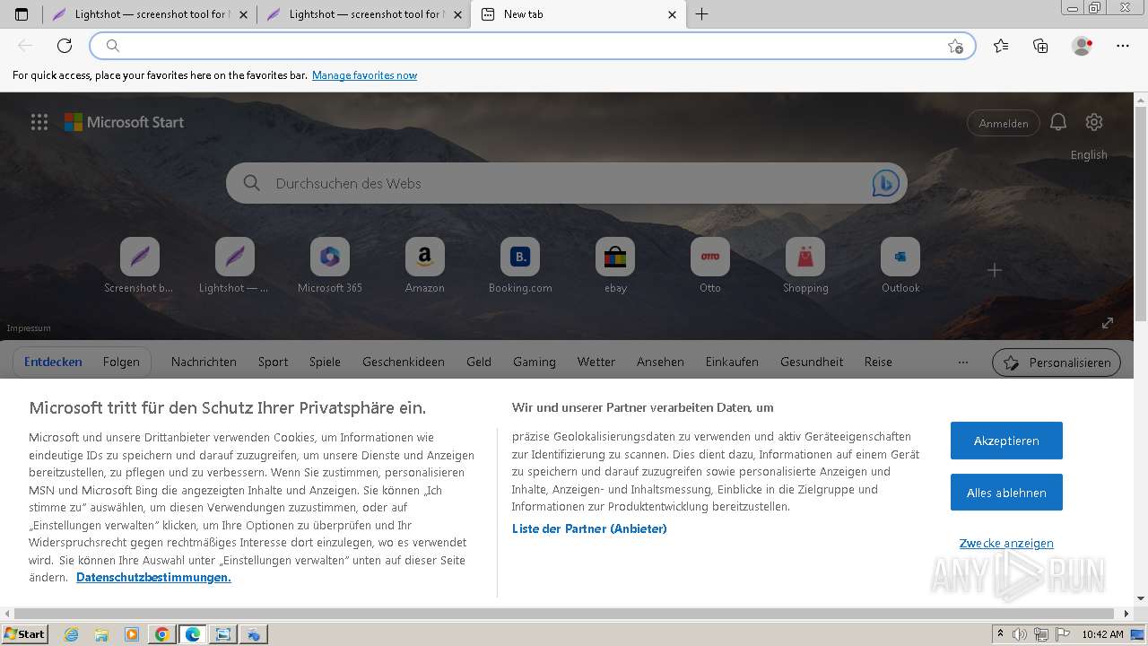
Task: Click the English language label
Action: 1089,154
